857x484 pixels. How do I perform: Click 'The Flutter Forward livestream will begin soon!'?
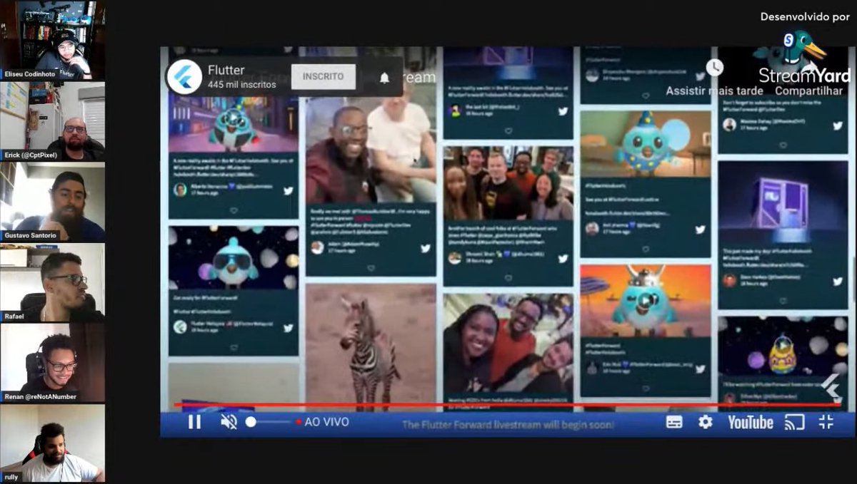pos(508,424)
